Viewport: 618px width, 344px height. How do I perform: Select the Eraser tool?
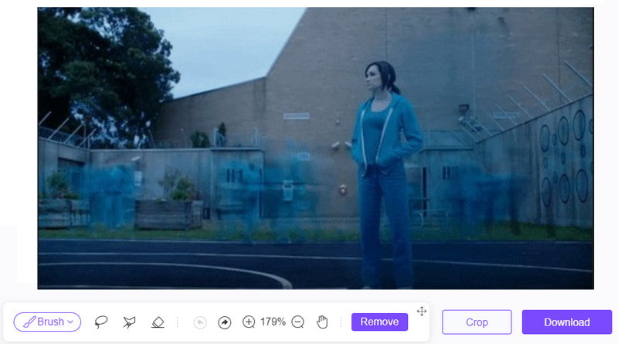point(158,322)
